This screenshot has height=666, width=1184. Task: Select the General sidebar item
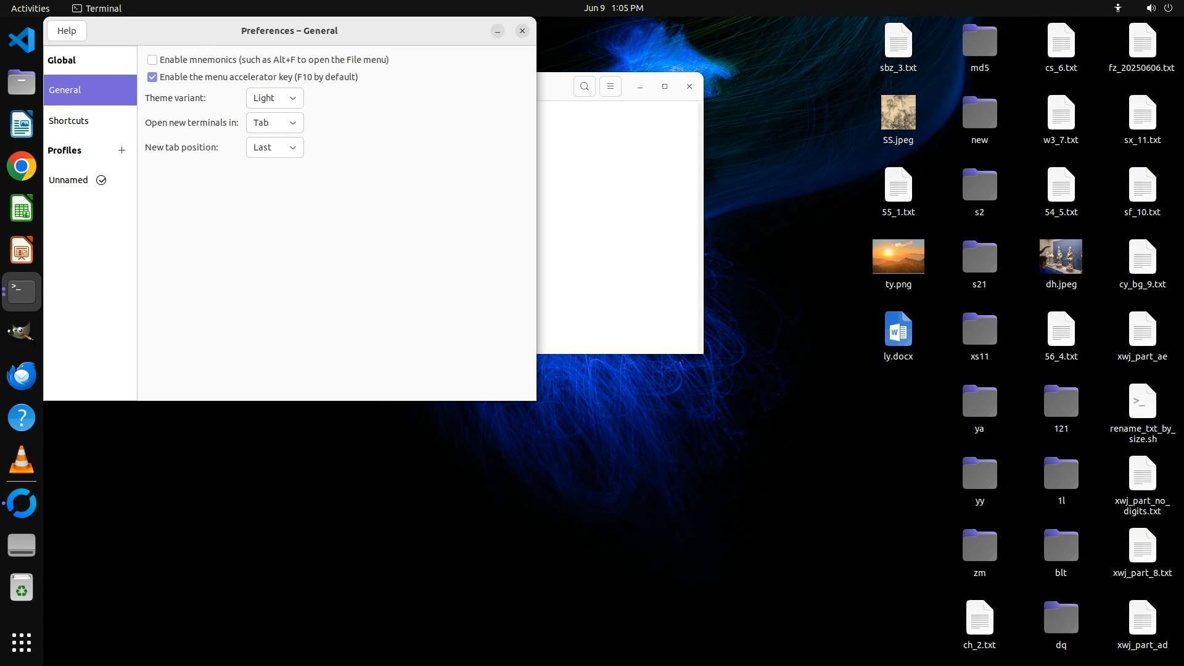click(65, 90)
